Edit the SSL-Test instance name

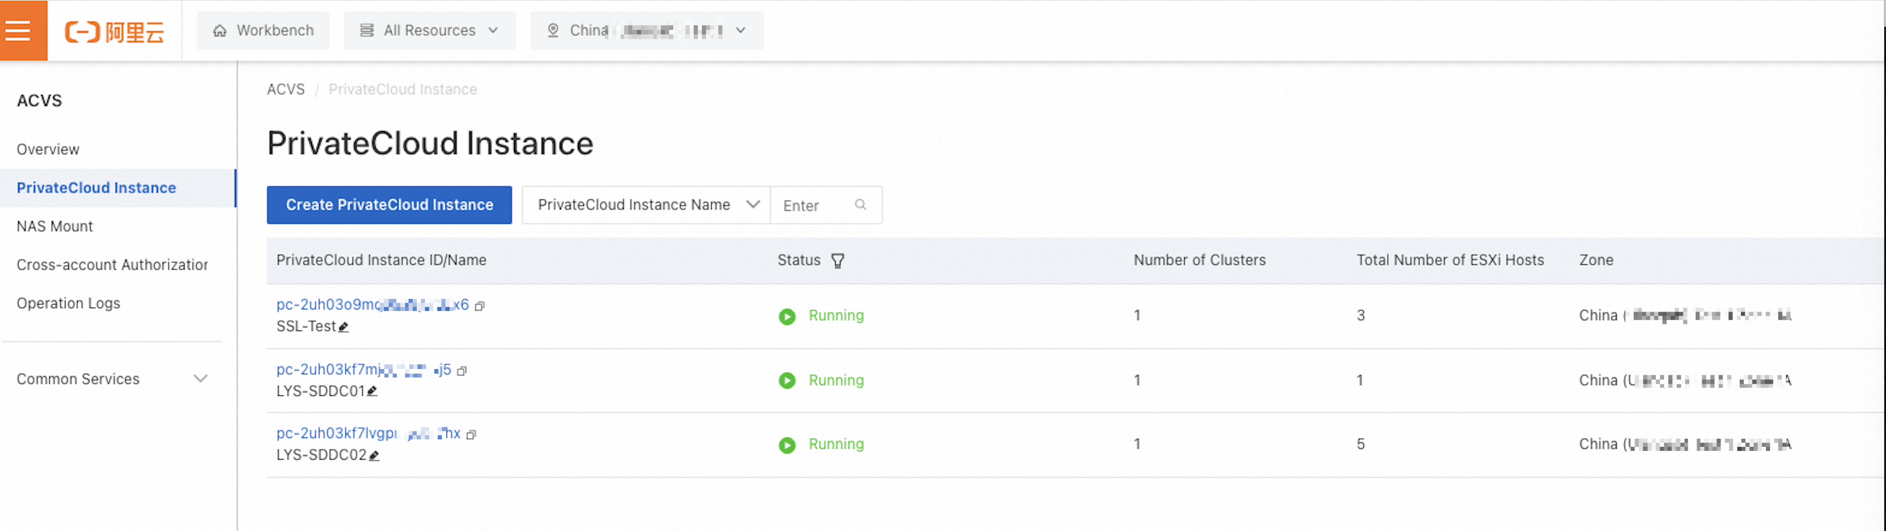click(x=344, y=327)
